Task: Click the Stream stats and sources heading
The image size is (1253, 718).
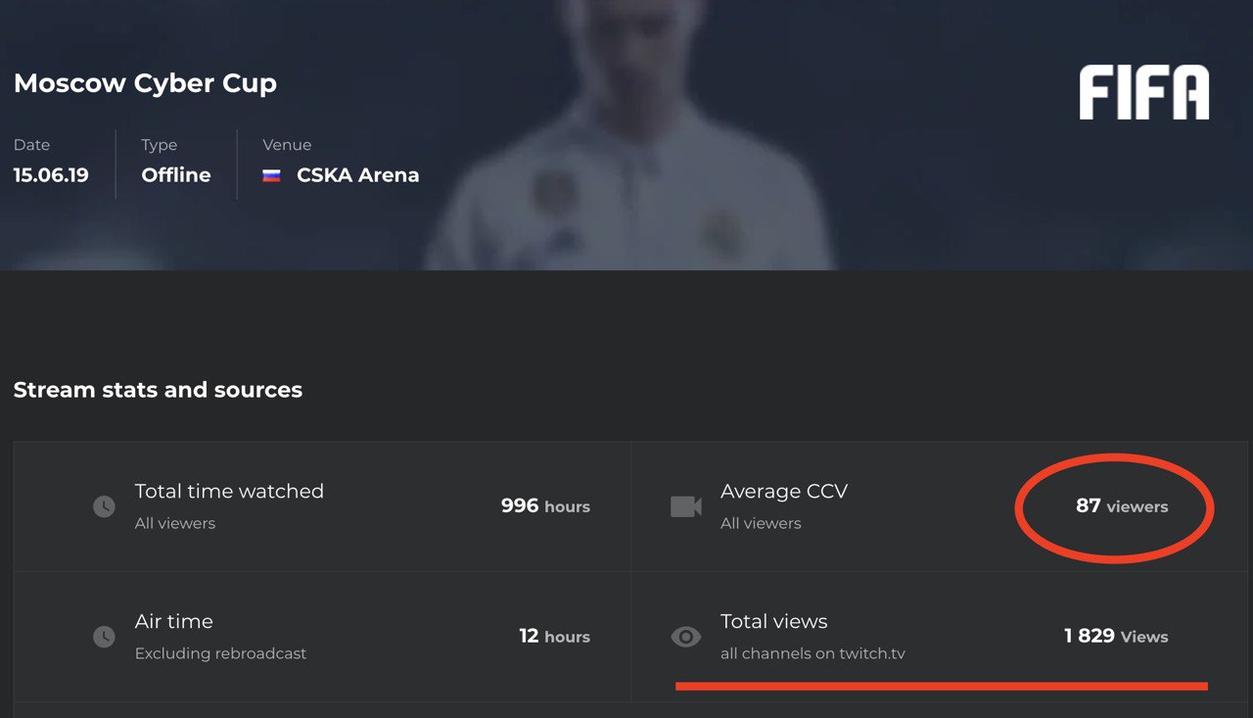Action: tap(158, 390)
